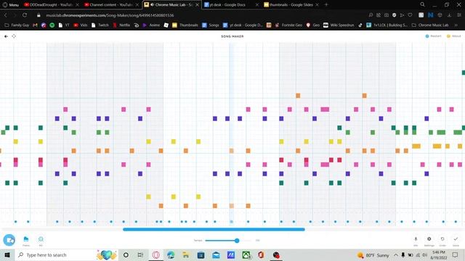This screenshot has width=465, height=261.
Task: Click the tempo value field right of slider
Action: (x=257, y=241)
